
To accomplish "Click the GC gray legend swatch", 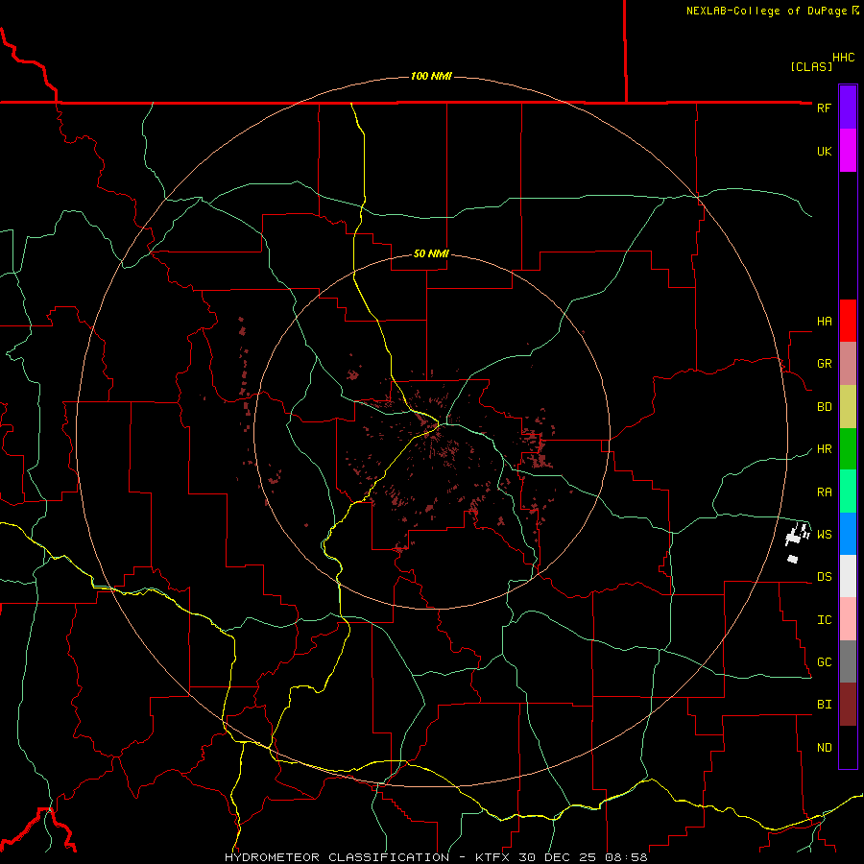I will pyautogui.click(x=848, y=661).
